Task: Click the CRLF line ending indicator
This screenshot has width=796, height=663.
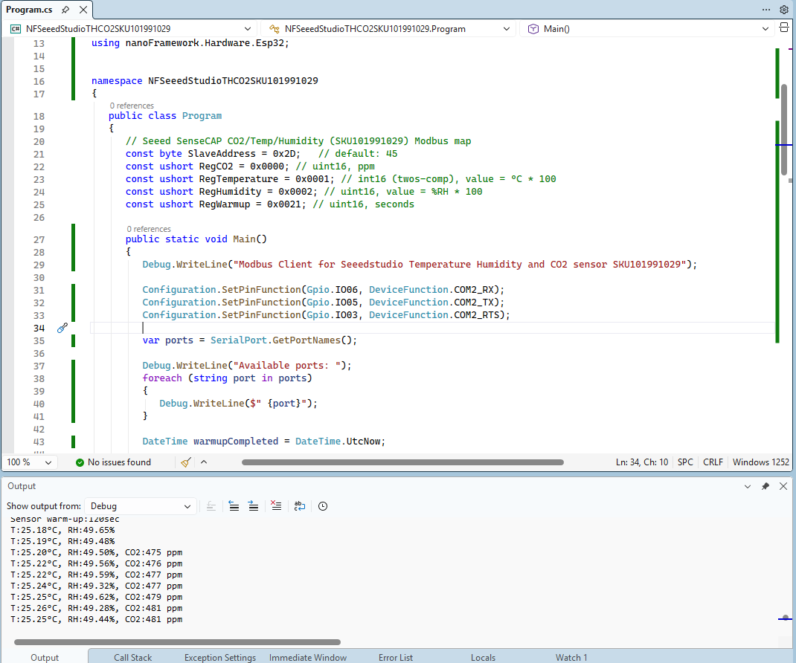Action: (x=713, y=462)
